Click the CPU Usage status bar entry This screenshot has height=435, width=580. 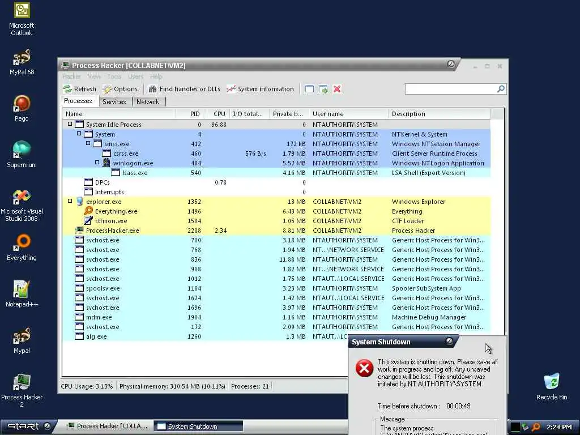[x=87, y=386]
